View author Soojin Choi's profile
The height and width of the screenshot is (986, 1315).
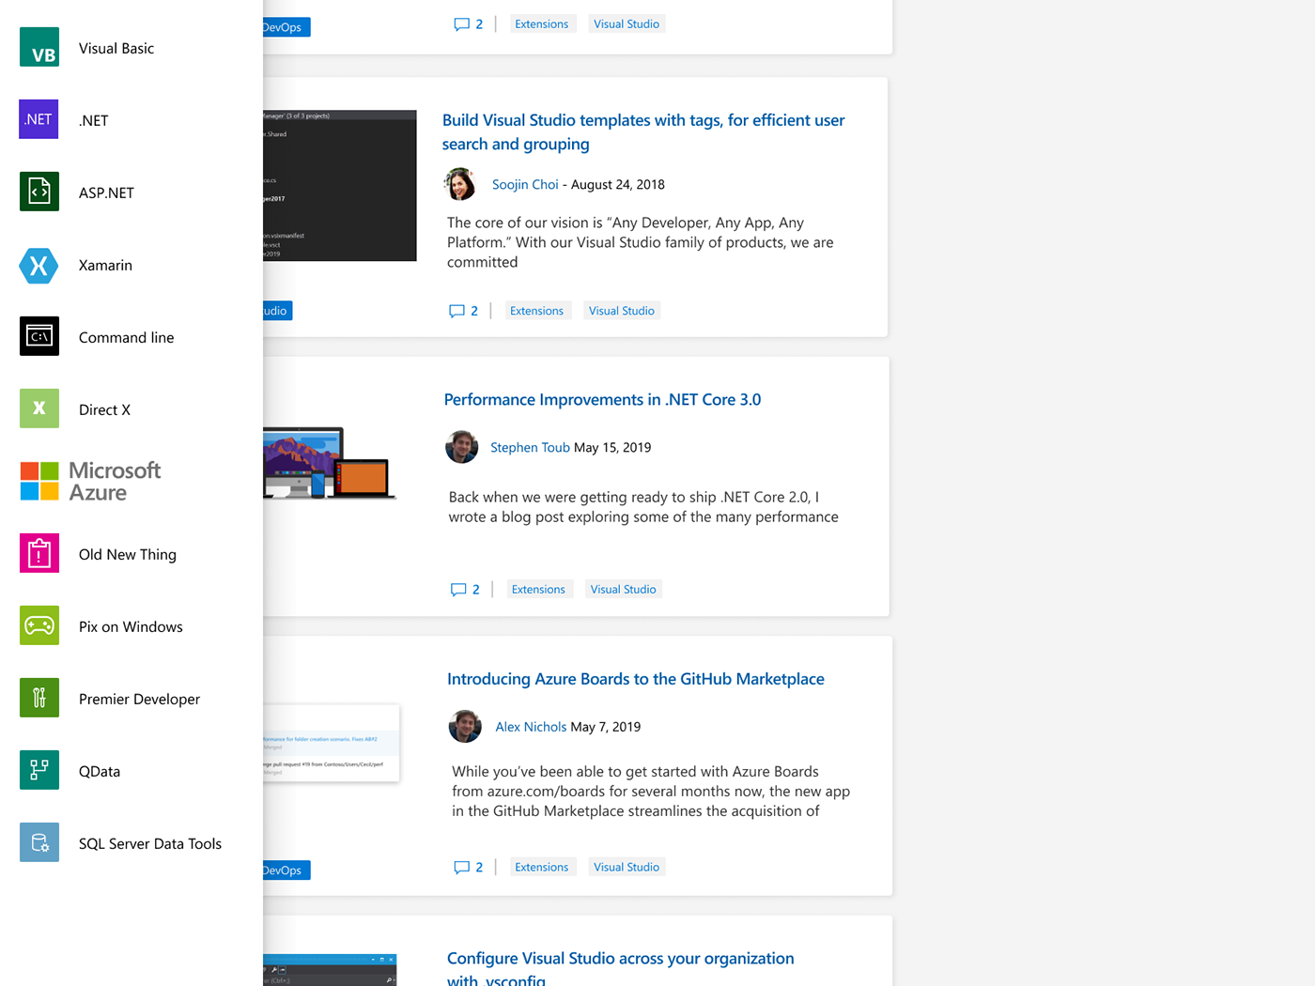click(525, 184)
